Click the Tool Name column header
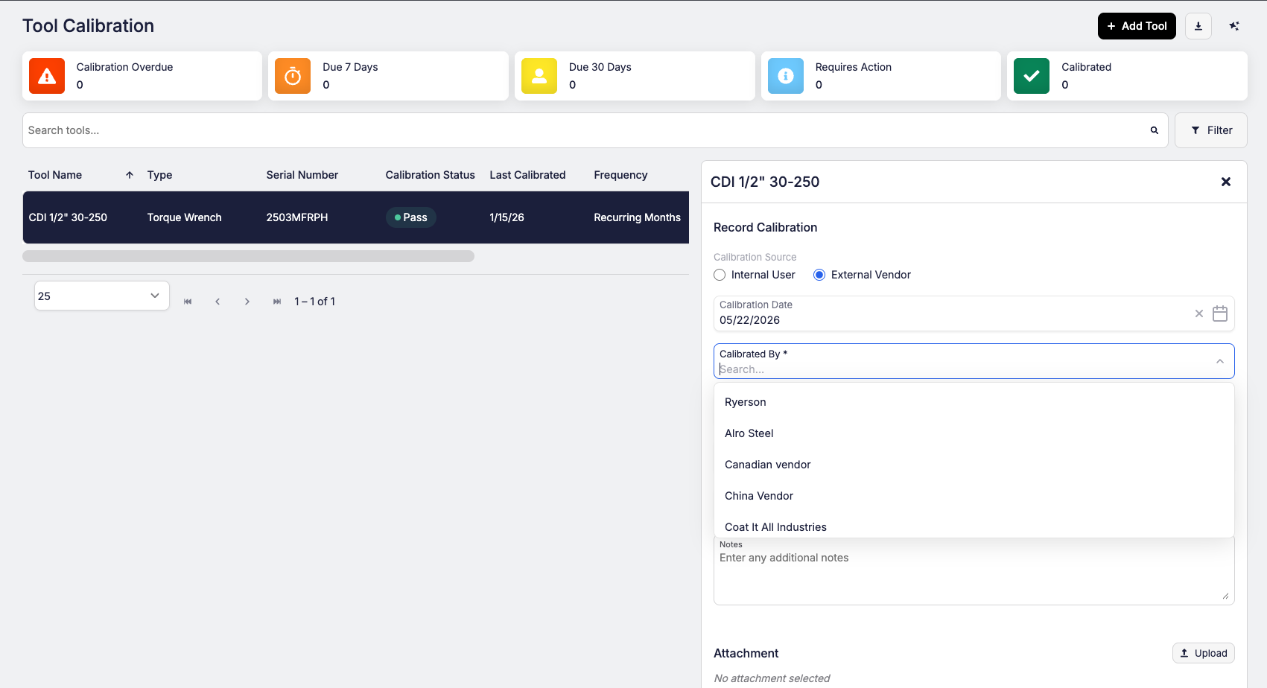This screenshot has height=688, width=1267. coord(55,175)
